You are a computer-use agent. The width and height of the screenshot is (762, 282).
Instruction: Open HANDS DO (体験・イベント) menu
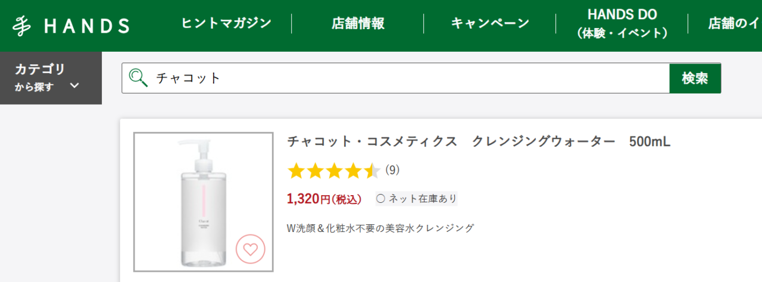[x=622, y=24]
